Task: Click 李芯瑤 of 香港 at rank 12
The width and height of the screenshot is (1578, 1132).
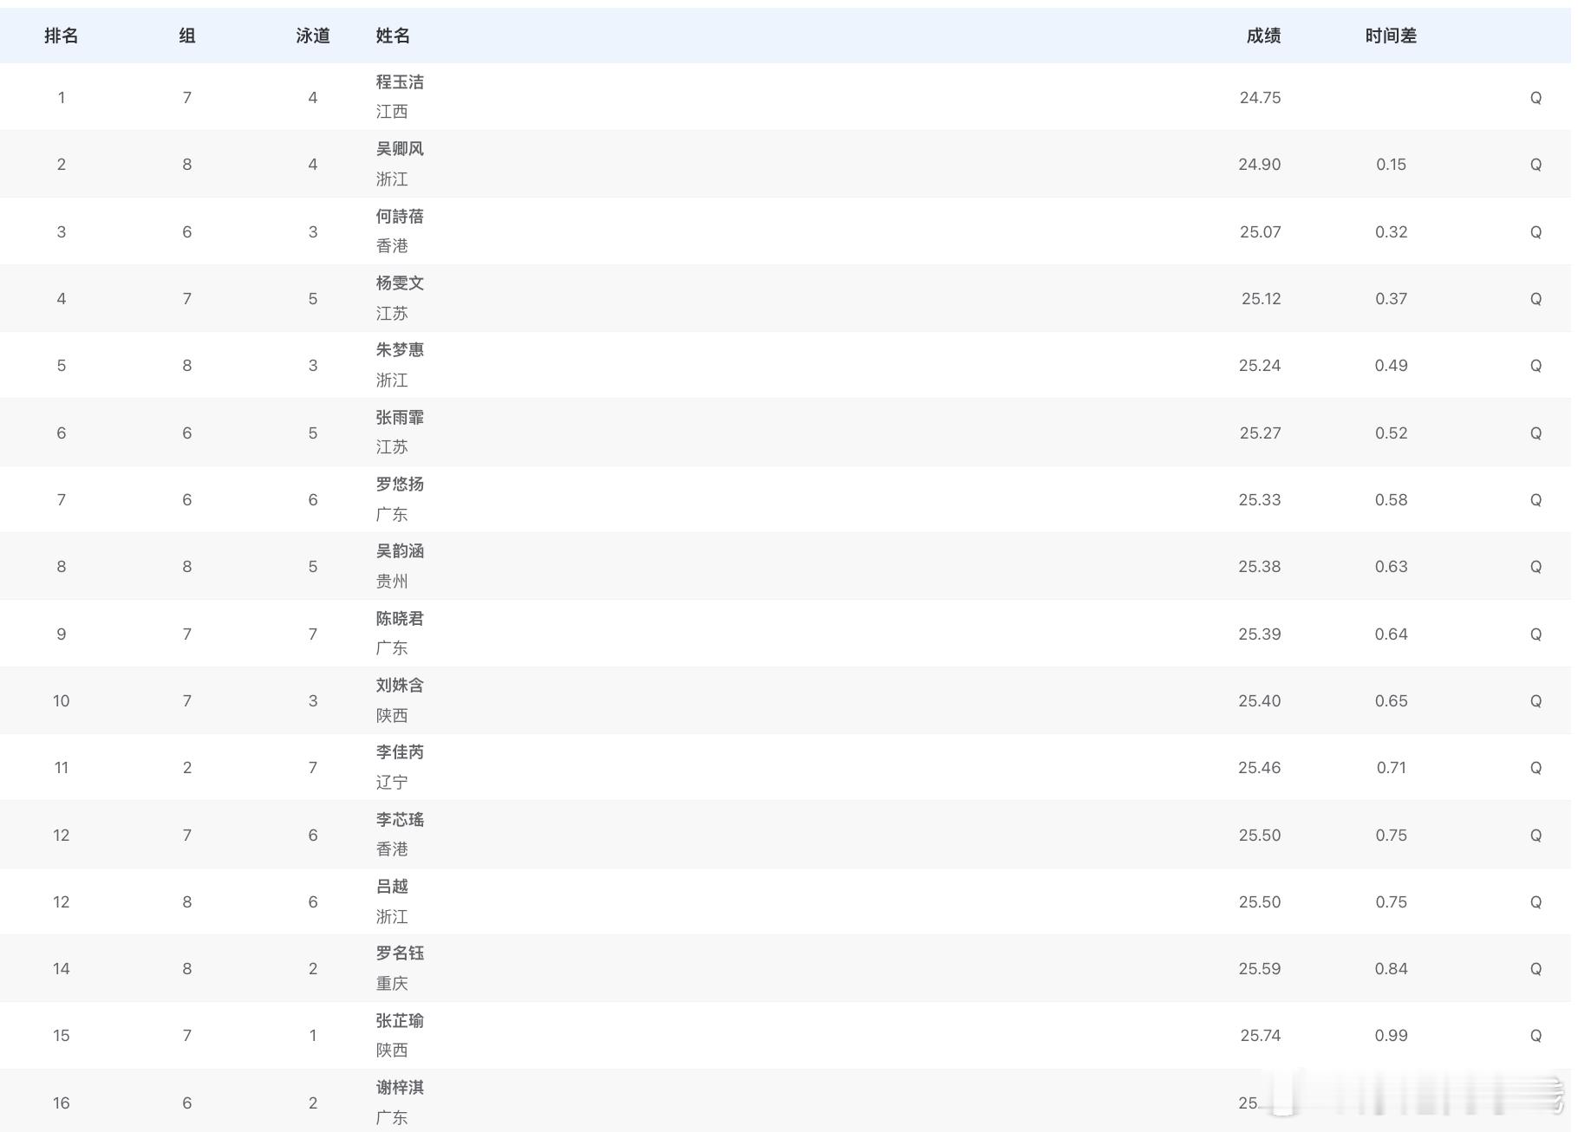Action: (399, 820)
